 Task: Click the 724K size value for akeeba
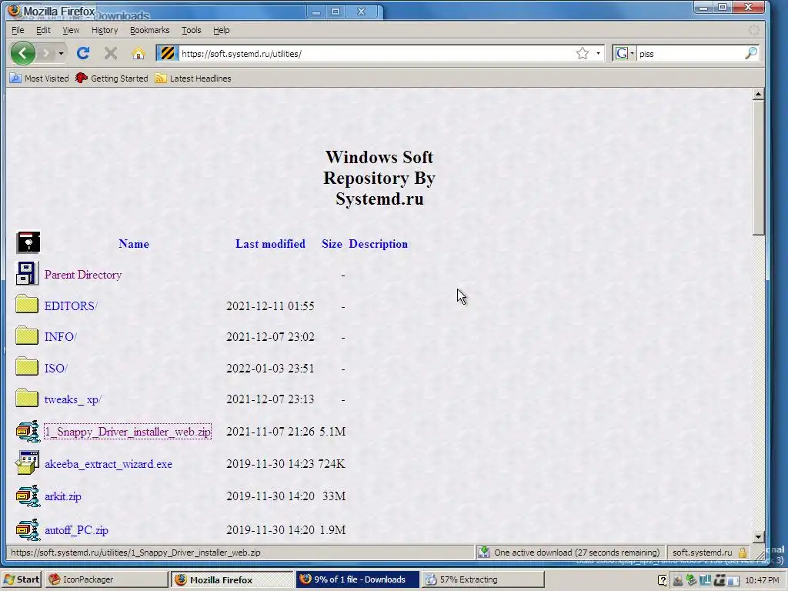pyautogui.click(x=332, y=464)
